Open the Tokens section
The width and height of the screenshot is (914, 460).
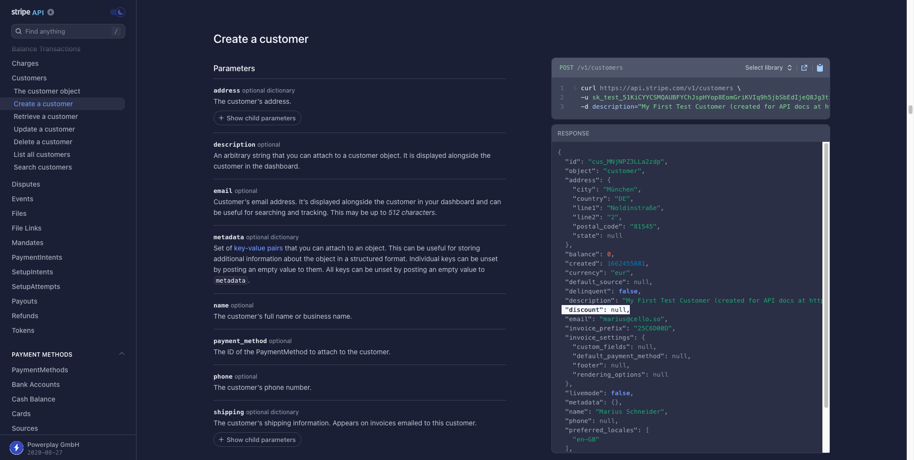[x=23, y=330]
